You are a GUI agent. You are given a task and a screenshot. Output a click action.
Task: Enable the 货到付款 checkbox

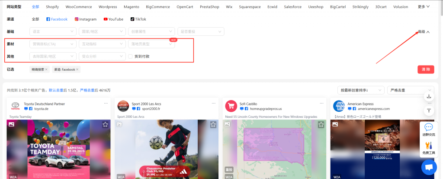[131, 56]
